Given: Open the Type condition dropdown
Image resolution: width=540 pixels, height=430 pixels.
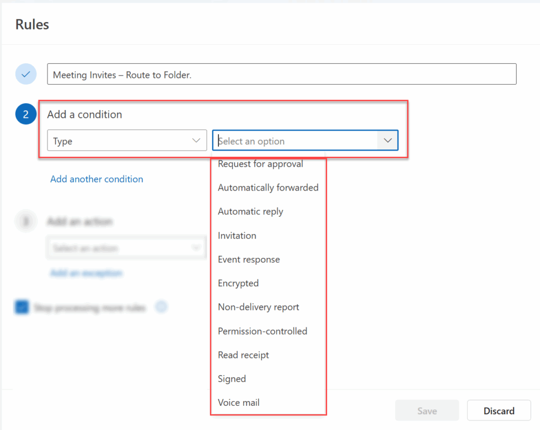Looking at the screenshot, I should pyautogui.click(x=127, y=141).
